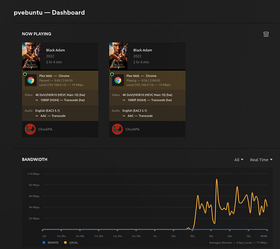The width and height of the screenshot is (280, 249).
Task: Click the 'Playing — 0:36 / 2:04:50' status text
Action: pos(143,81)
